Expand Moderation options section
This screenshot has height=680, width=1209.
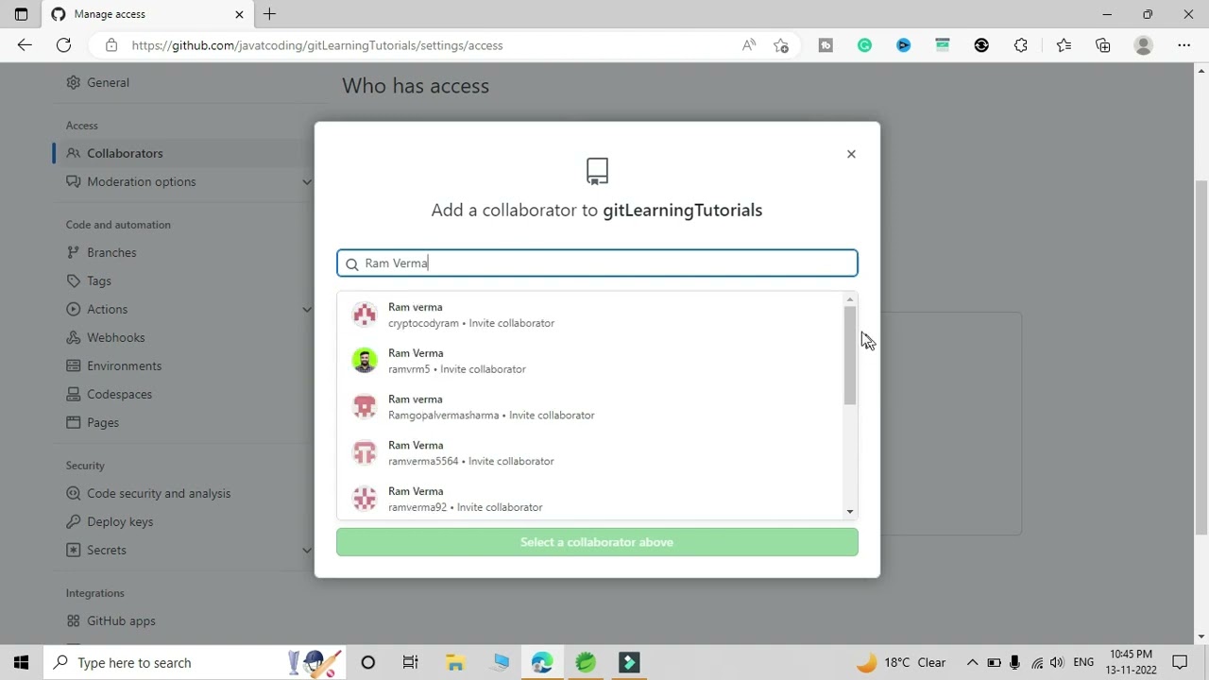pos(306,181)
